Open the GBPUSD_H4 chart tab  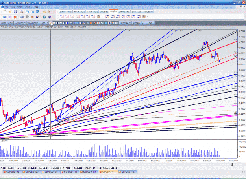[89, 172]
